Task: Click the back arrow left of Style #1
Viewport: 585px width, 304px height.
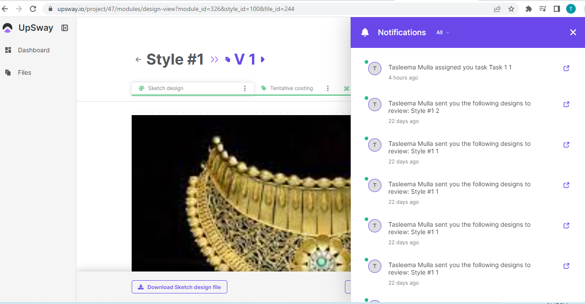Action: point(138,59)
